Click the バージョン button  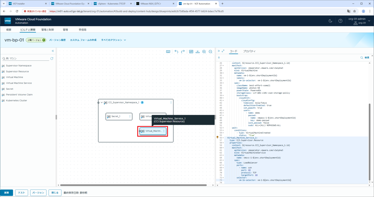(x=38, y=193)
